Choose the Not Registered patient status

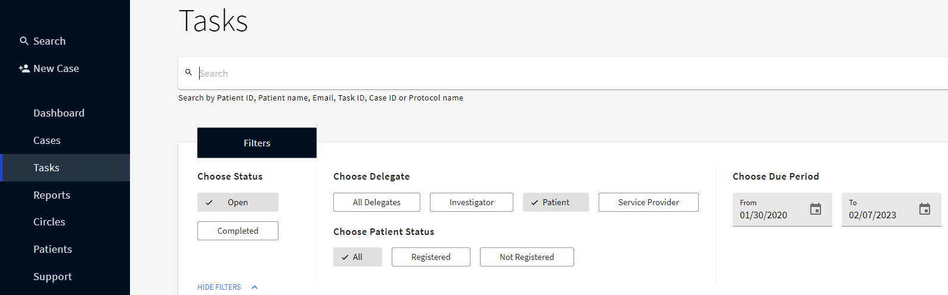[x=527, y=257]
